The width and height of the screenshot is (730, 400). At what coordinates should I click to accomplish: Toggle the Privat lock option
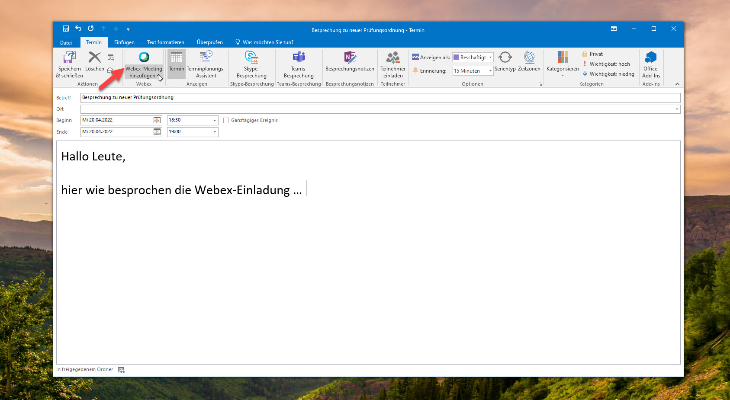592,54
